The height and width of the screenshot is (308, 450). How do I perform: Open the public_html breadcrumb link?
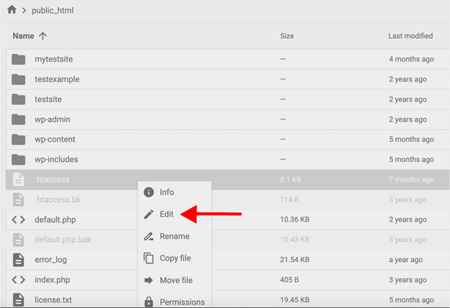[53, 11]
